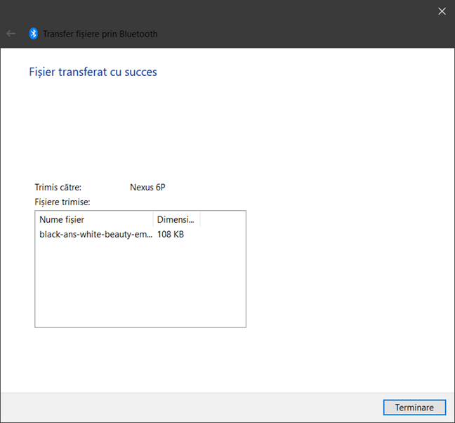Click the Bluetooth logo icon
The width and height of the screenshot is (455, 423).
pos(33,34)
